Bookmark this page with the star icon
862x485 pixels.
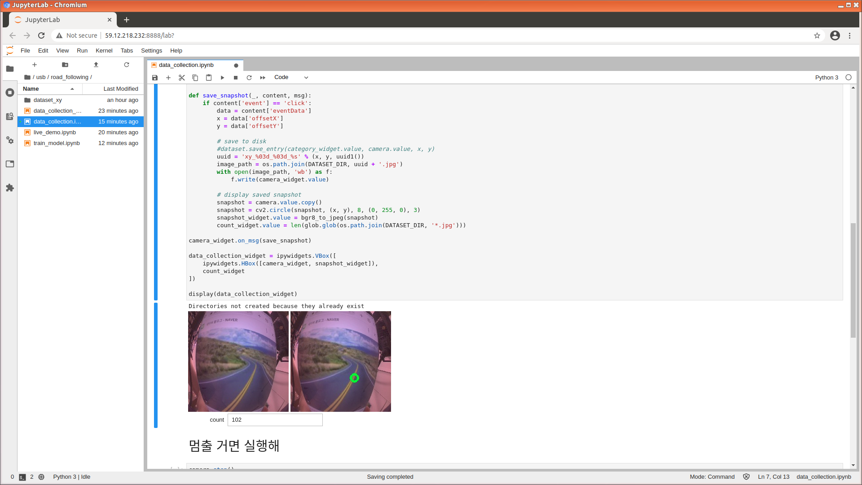coord(817,35)
